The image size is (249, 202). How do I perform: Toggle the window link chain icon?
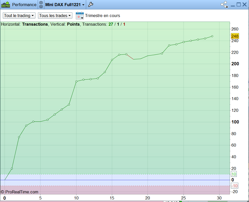pyautogui.click(x=41, y=5)
